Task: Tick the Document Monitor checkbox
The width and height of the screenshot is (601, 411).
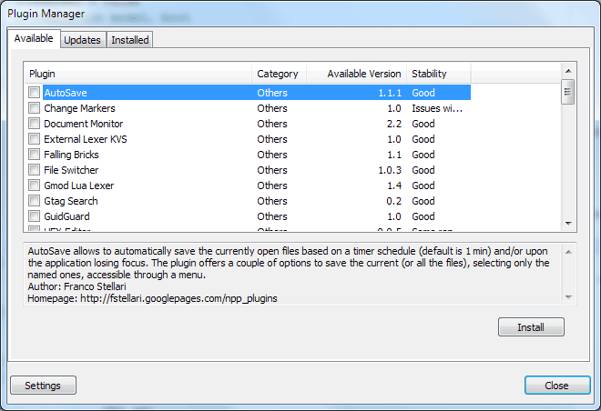Action: 34,124
